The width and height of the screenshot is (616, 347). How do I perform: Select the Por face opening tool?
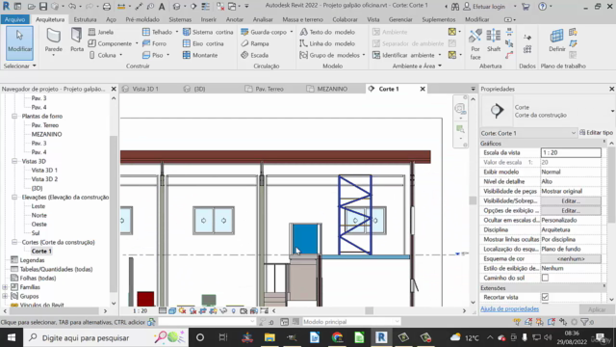coord(475,44)
